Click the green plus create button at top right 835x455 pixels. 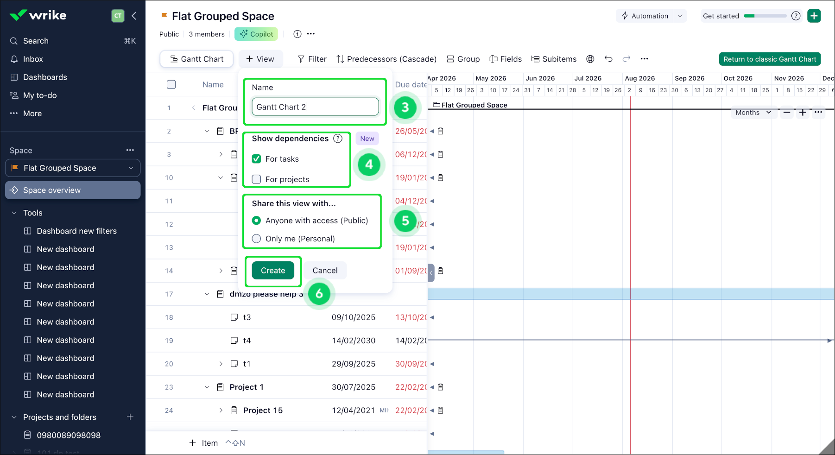814,16
